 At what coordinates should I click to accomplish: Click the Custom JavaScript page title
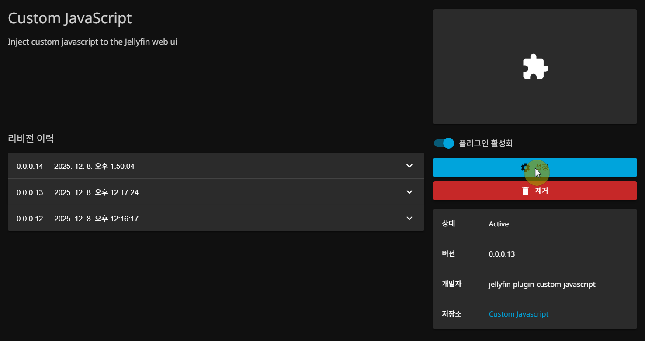[69, 18]
